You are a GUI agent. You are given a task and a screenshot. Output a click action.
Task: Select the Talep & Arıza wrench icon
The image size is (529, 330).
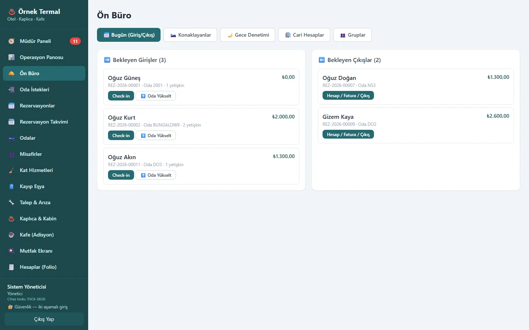click(11, 202)
